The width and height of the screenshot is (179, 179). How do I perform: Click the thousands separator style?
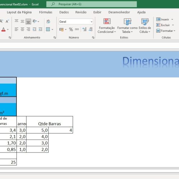pyautogui.click(x=77, y=29)
